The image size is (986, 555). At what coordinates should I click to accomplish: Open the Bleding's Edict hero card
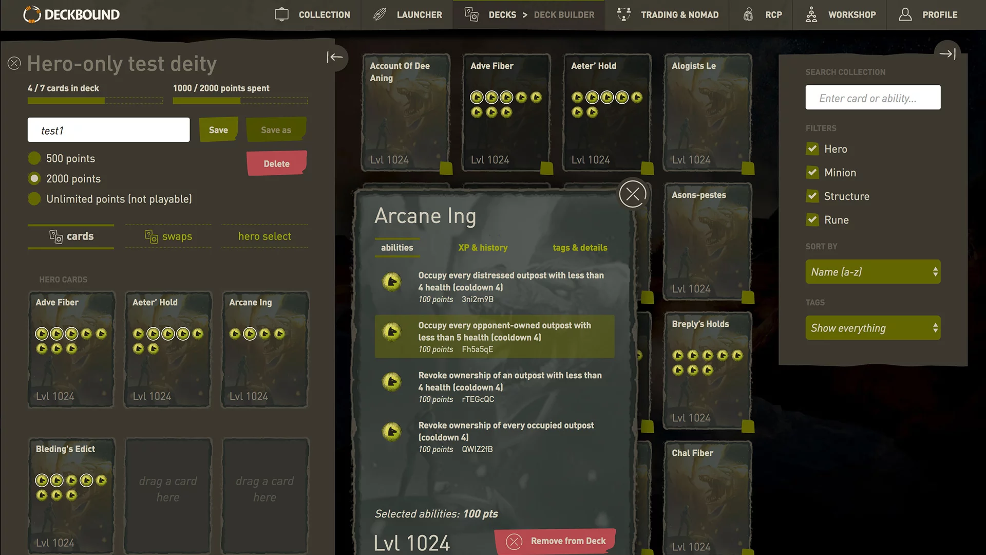[x=71, y=495]
